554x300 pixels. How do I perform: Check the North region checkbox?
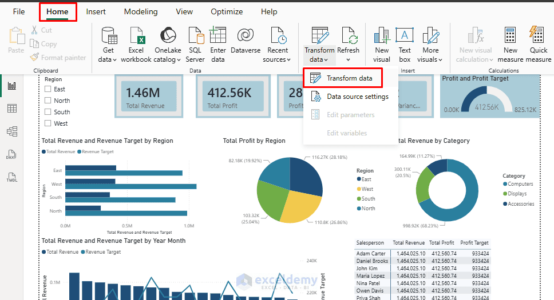click(48, 100)
